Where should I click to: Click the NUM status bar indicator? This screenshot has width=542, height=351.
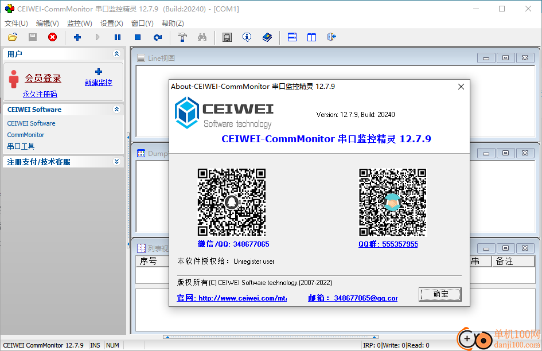(112, 345)
